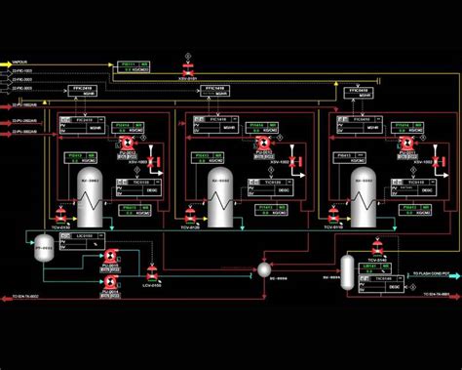Image resolution: width=462 pixels, height=370 pixels.
Task: Click the interlock diamond above the left TIC faceplate
Action: click(137, 170)
